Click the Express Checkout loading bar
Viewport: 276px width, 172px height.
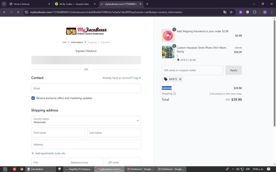[x=86, y=60]
